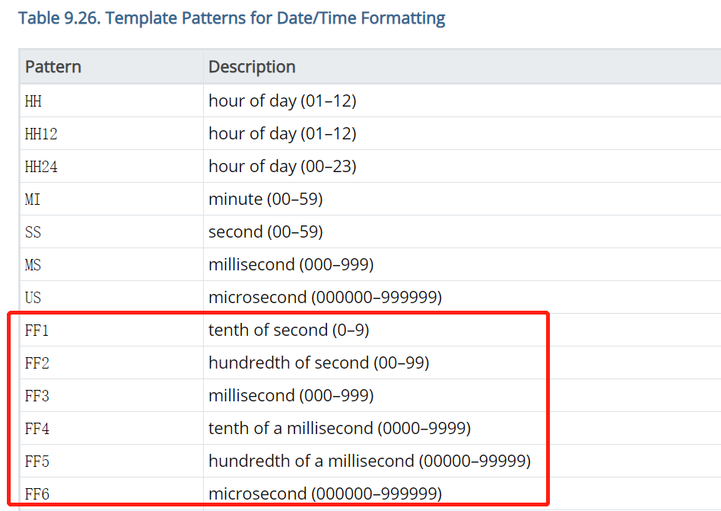The width and height of the screenshot is (721, 511).
Task: Click "hundredth of a millisecond" description
Action: point(370,461)
